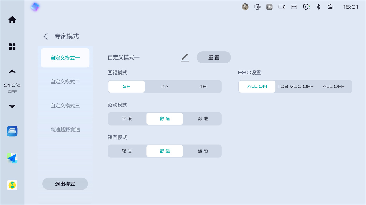Image resolution: width=366 pixels, height=205 pixels.
Task: Set steering mode to 轻便
Action: [127, 151]
